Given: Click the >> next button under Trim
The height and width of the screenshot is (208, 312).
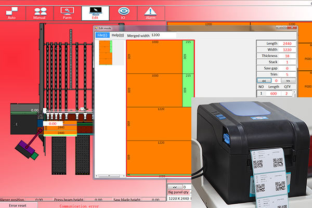Looking at the screenshot, I should pyautogui.click(x=288, y=81).
